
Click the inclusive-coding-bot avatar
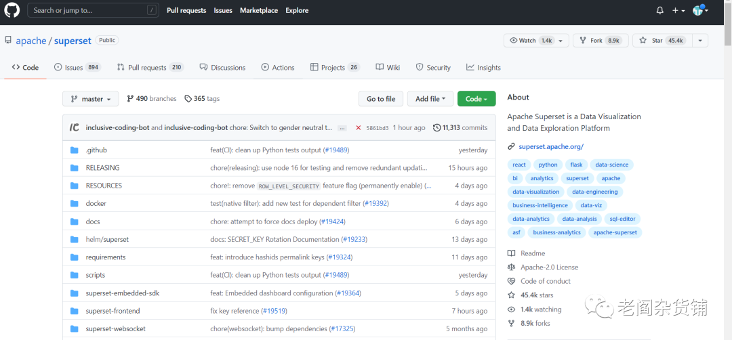pos(75,127)
